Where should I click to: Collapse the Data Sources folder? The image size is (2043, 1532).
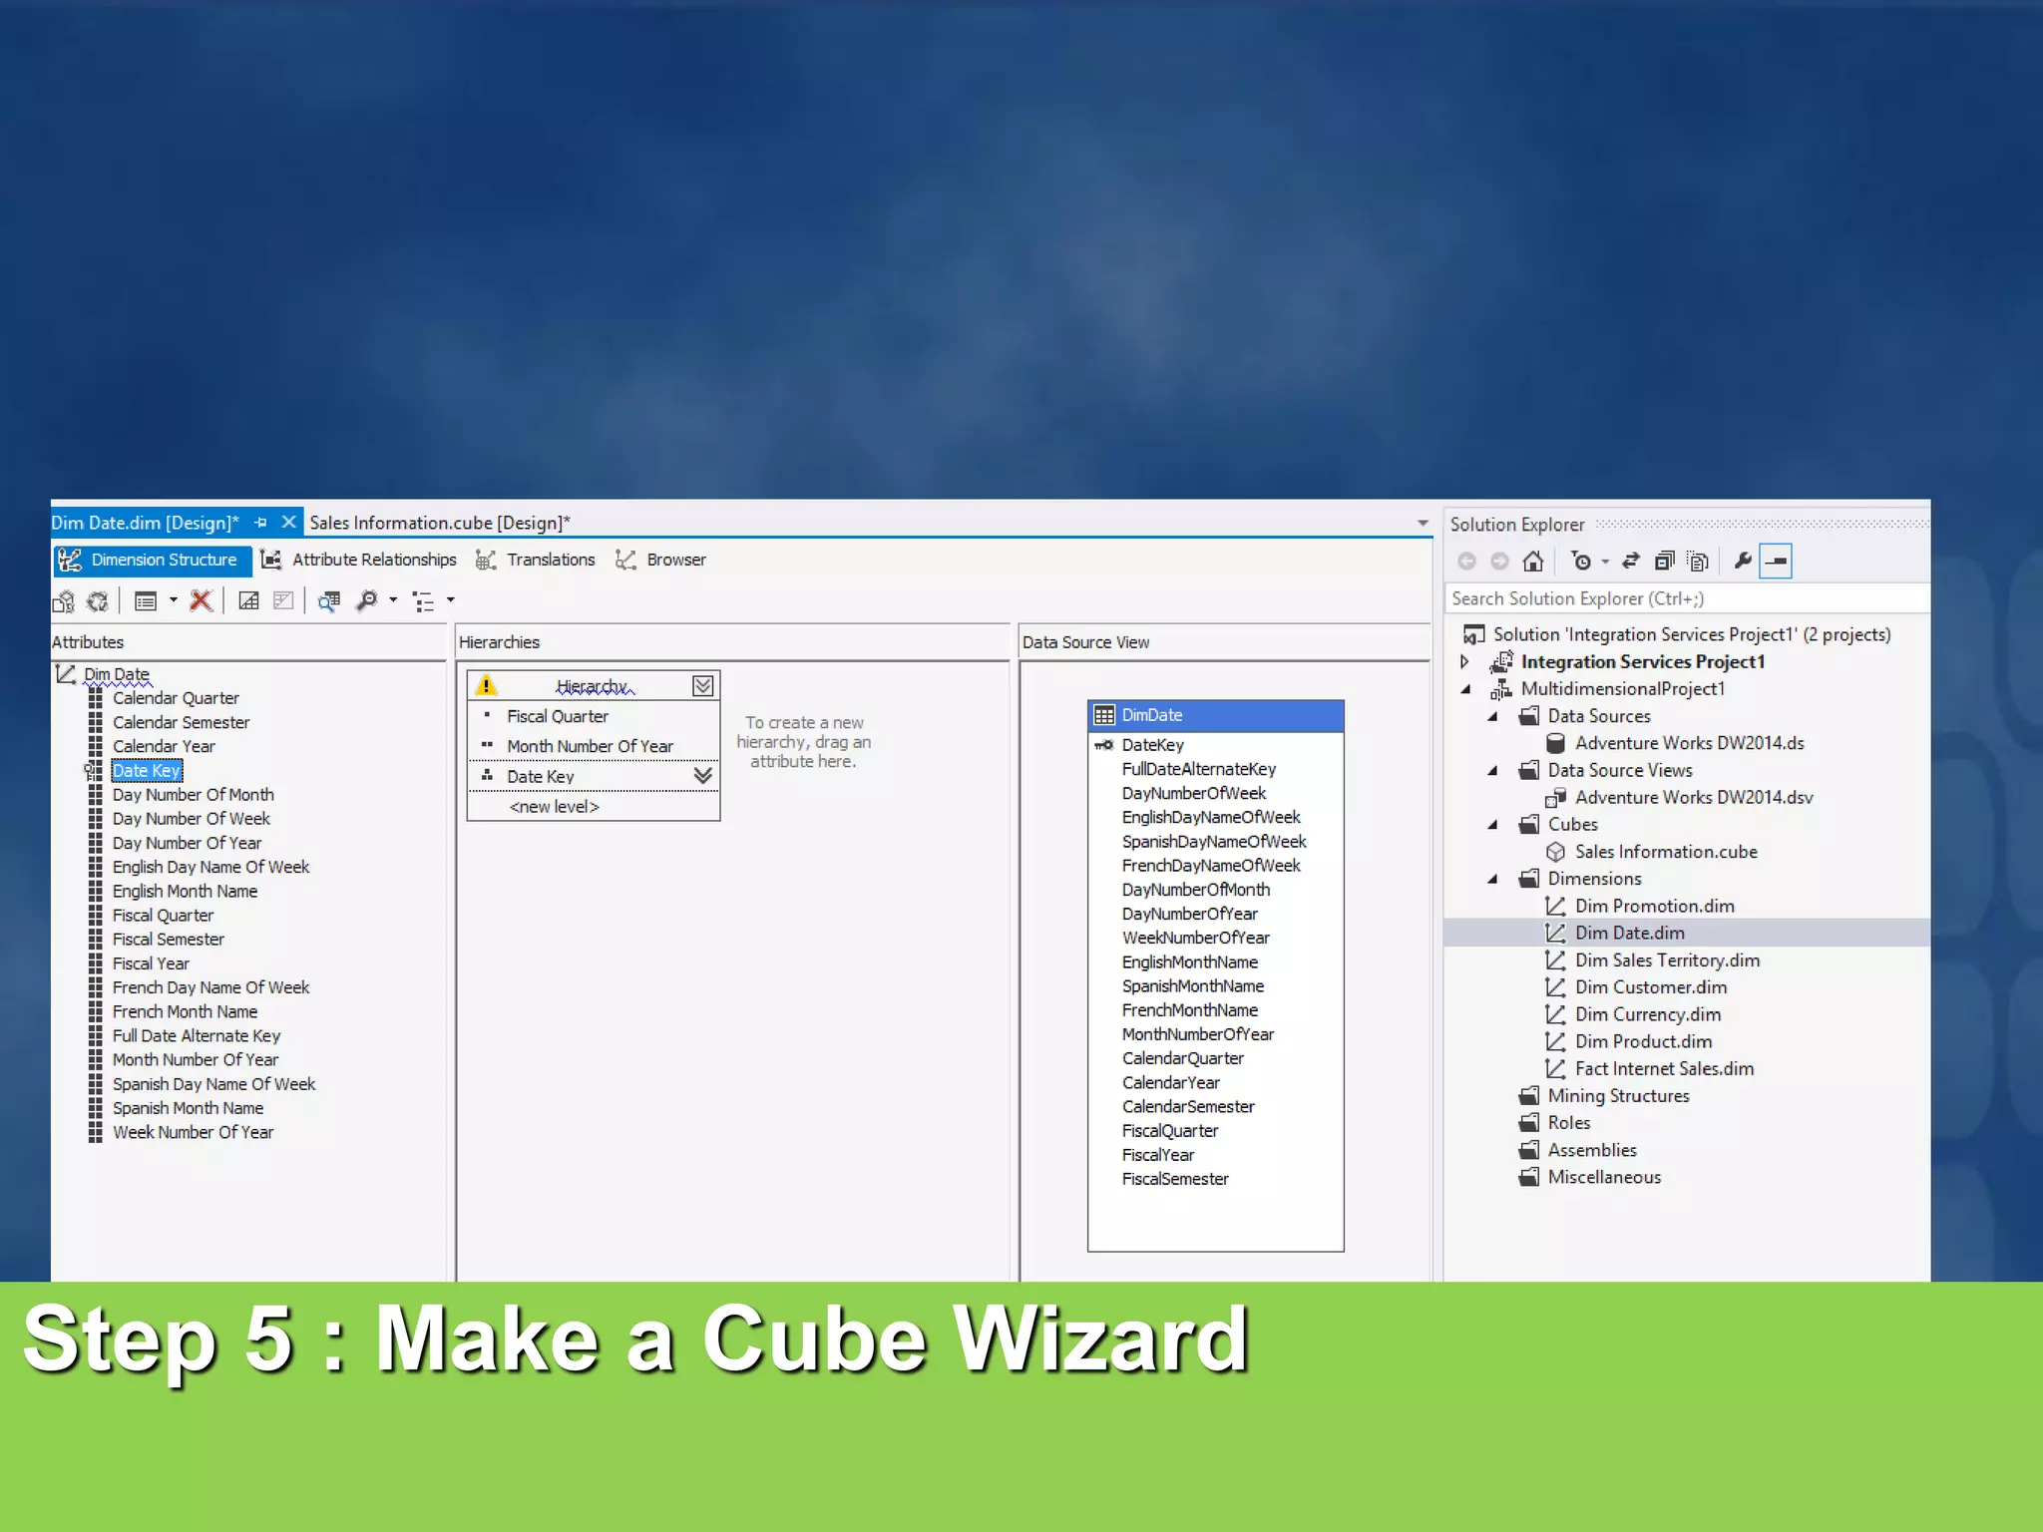(x=1492, y=716)
